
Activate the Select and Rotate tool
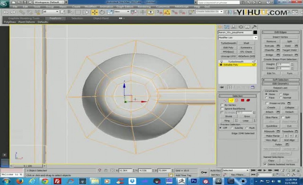coord(102,12)
